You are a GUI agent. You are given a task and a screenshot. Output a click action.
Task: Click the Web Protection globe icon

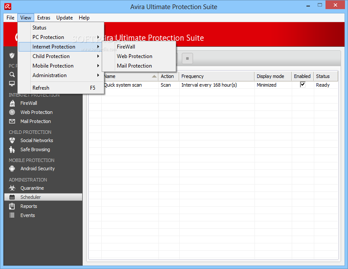[x=12, y=112]
